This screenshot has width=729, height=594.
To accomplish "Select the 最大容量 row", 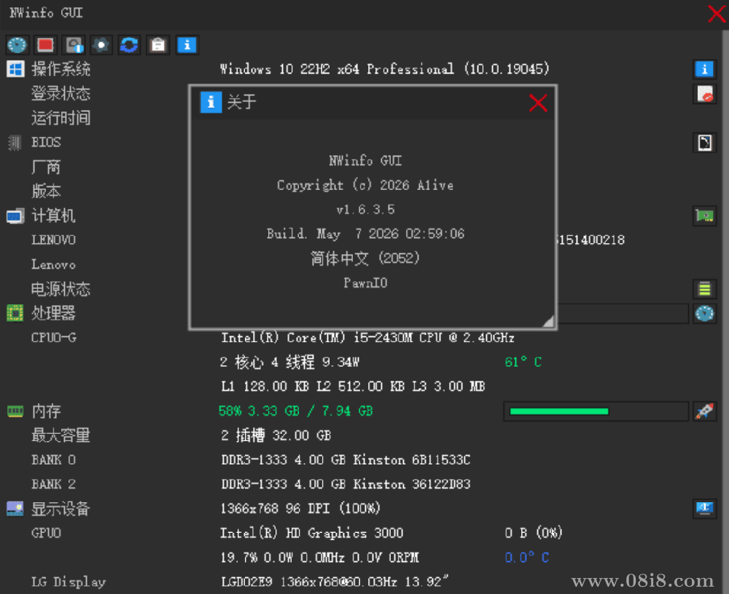I will click(61, 435).
